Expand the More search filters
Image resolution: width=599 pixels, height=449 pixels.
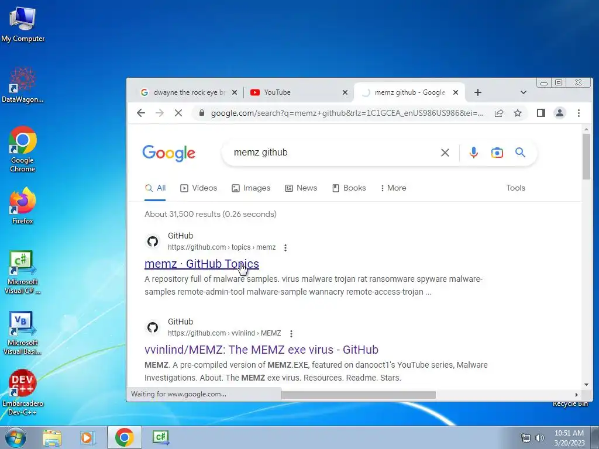[x=393, y=188]
